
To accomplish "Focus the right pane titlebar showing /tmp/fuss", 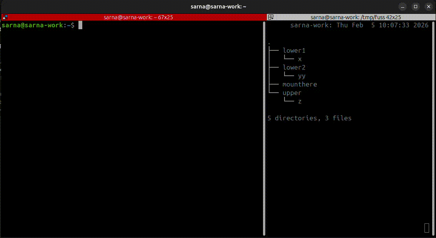I will (356, 17).
